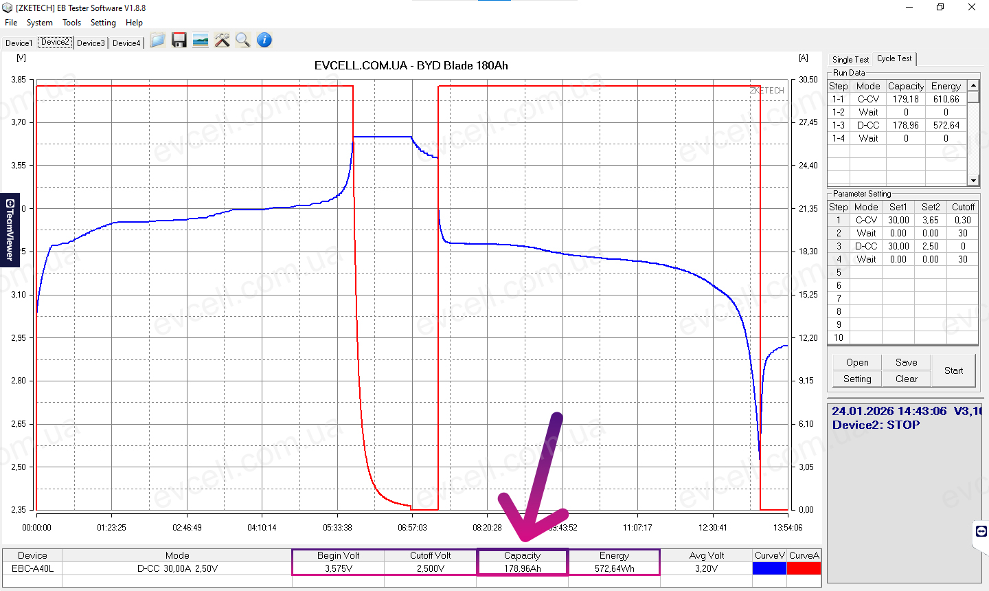Switch to the Device3 tab
This screenshot has height=591, width=989.
pos(91,43)
